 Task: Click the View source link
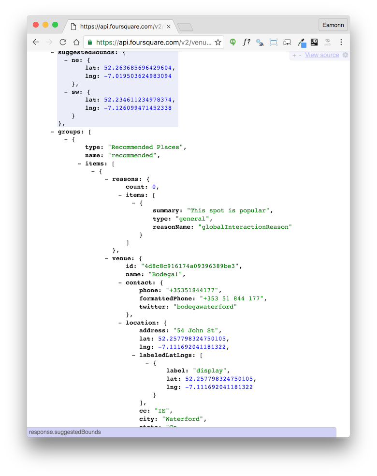coord(322,55)
